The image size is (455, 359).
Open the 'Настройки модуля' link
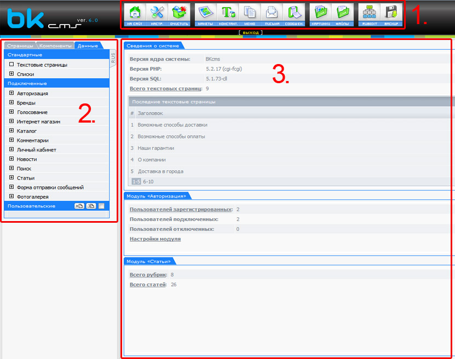click(155, 239)
